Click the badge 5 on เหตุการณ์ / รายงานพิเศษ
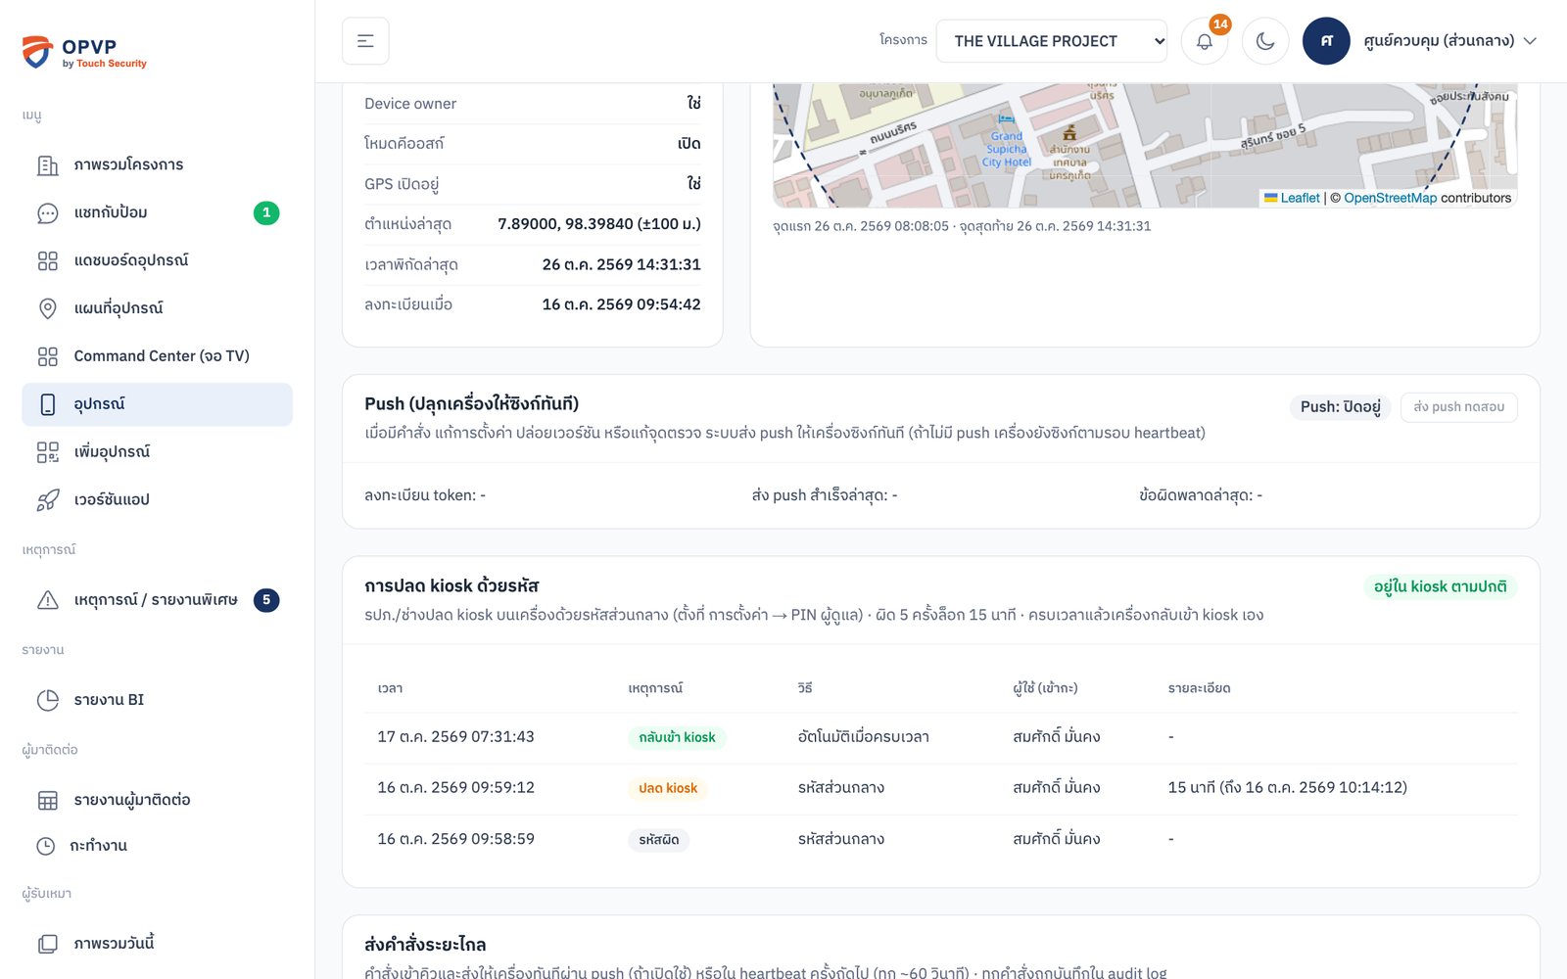 [266, 600]
